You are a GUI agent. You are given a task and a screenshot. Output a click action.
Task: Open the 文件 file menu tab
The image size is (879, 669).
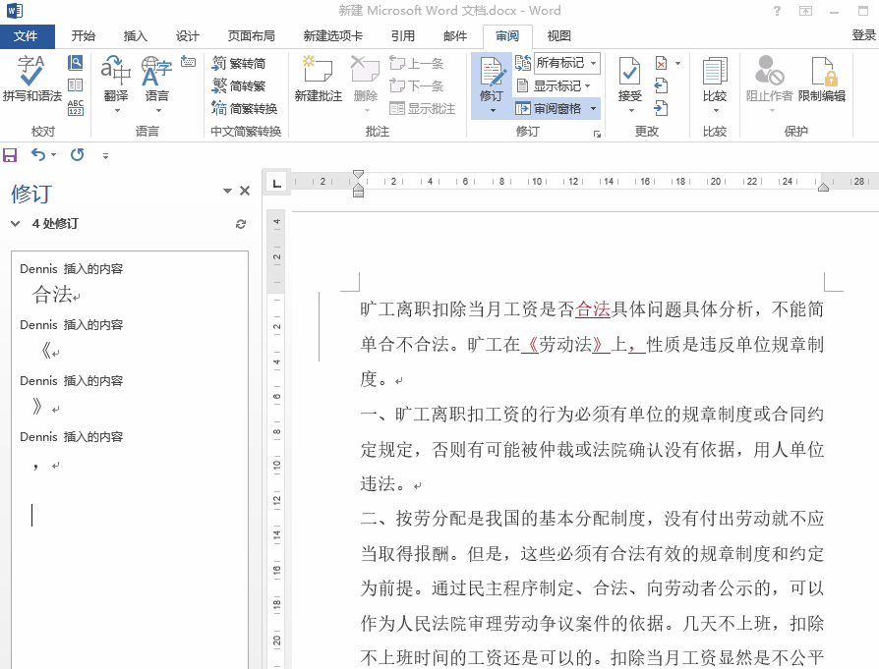(26, 36)
